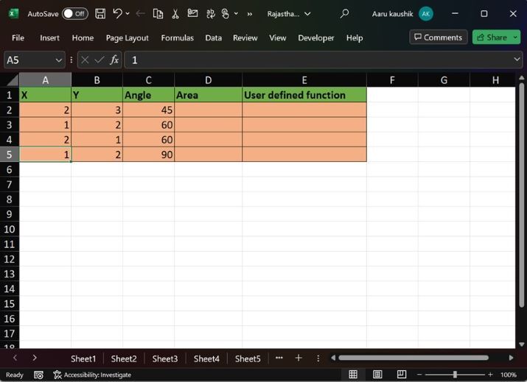Toggle the AutoSave switch
The width and height of the screenshot is (527, 382).
(x=75, y=14)
